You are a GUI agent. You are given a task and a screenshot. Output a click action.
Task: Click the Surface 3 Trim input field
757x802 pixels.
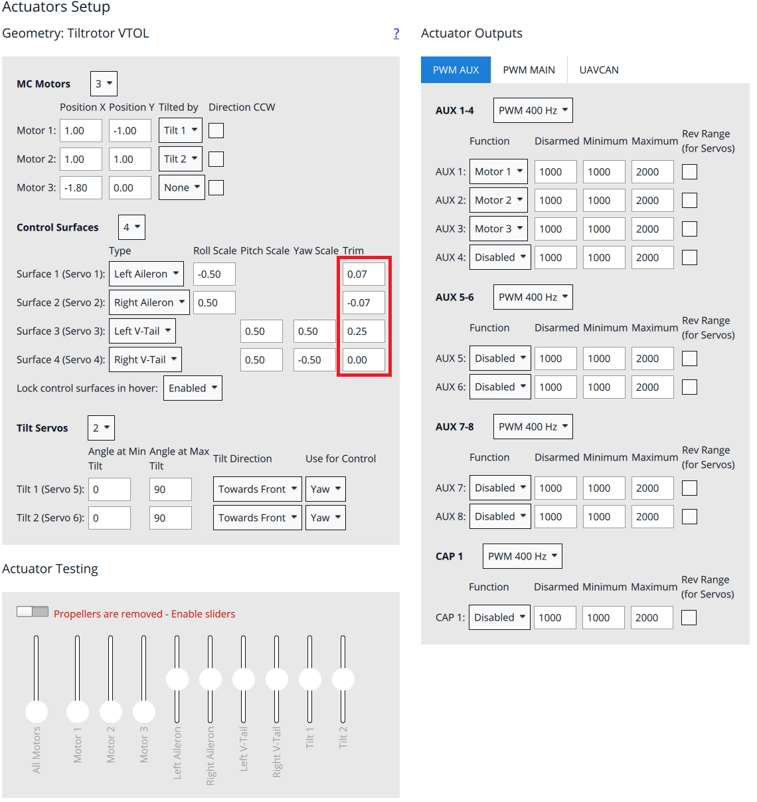363,332
